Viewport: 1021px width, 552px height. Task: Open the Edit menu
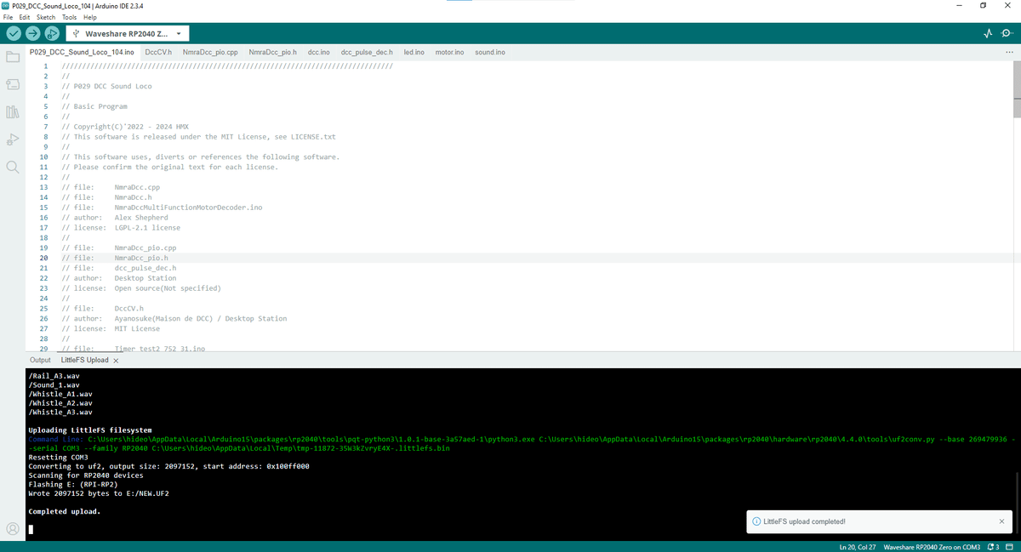pos(24,17)
